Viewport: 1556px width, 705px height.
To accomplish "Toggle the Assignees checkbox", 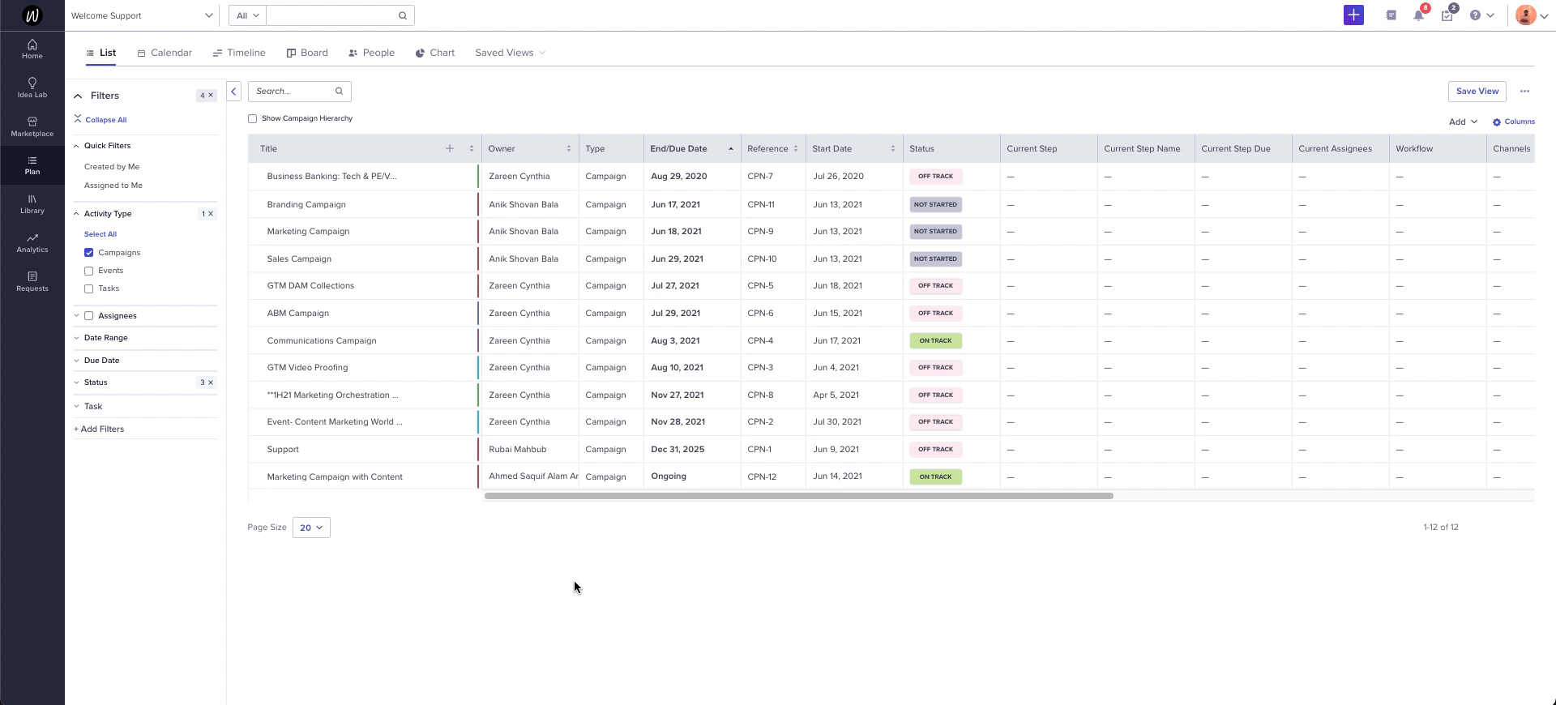I will click(89, 316).
